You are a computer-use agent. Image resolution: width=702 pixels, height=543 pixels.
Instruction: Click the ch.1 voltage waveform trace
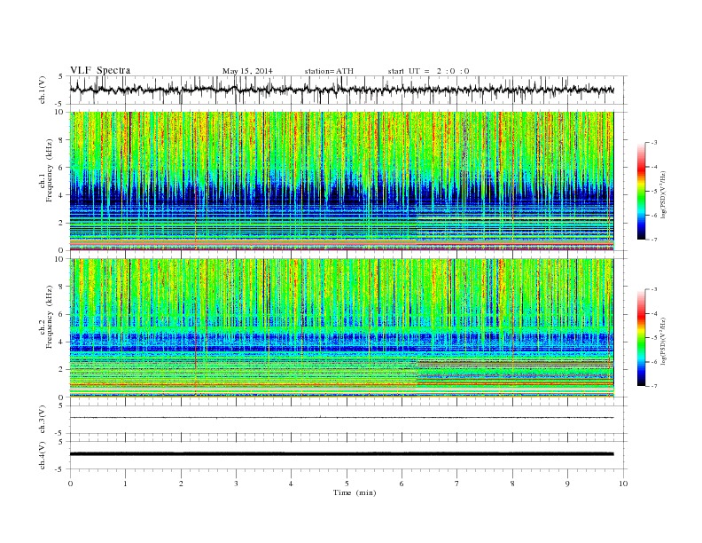tap(341, 90)
